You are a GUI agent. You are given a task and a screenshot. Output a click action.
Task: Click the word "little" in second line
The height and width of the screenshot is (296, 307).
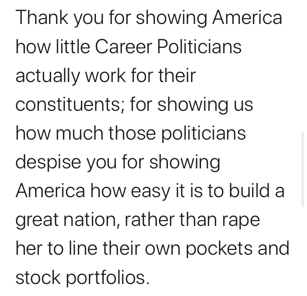[73, 47]
